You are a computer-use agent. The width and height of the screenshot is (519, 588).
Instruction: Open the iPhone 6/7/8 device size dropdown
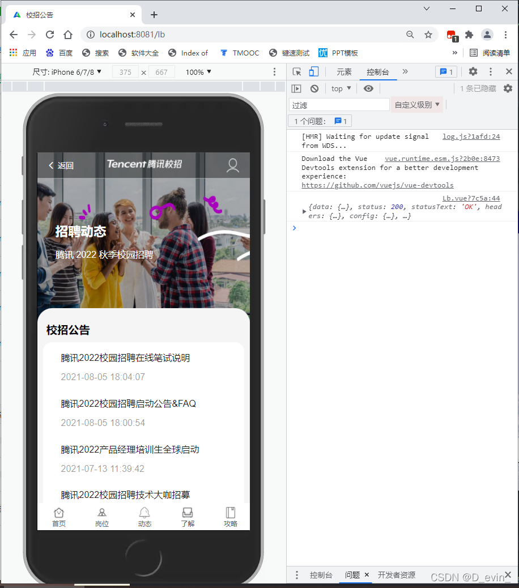[67, 71]
